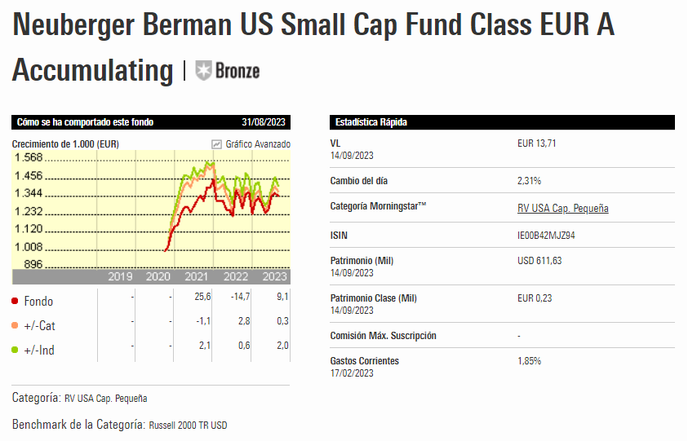Select the 2021 year label on chart
Viewport: 688px width, 441px height.
pos(197,277)
